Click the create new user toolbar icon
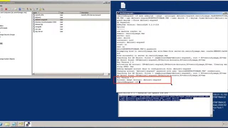This screenshot has height=128, width=228. click(27, 9)
